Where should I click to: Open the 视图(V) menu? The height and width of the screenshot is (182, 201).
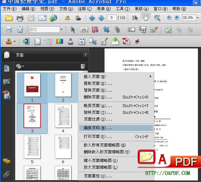point(47,9)
